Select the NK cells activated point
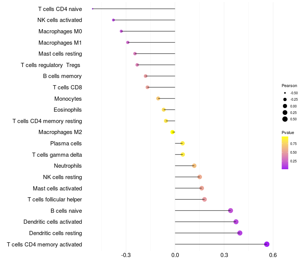The width and height of the screenshot is (302, 265). tap(114, 20)
